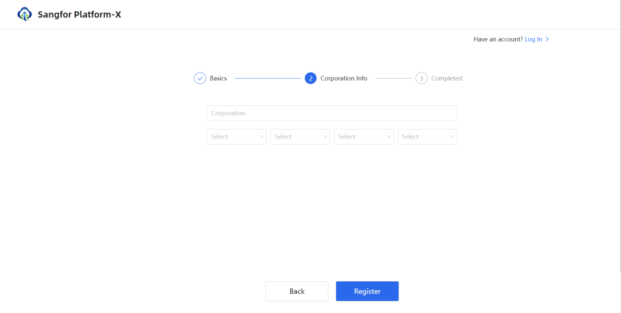
Task: Focus the Corporation input field
Action: 332,113
